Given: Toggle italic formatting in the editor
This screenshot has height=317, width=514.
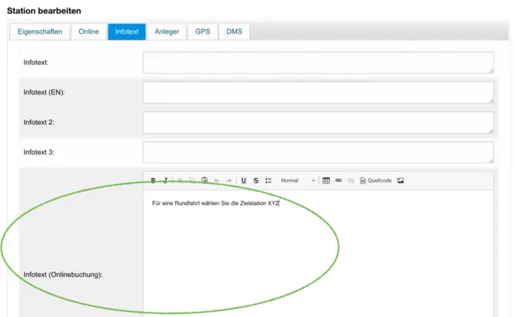Looking at the screenshot, I should click(166, 180).
